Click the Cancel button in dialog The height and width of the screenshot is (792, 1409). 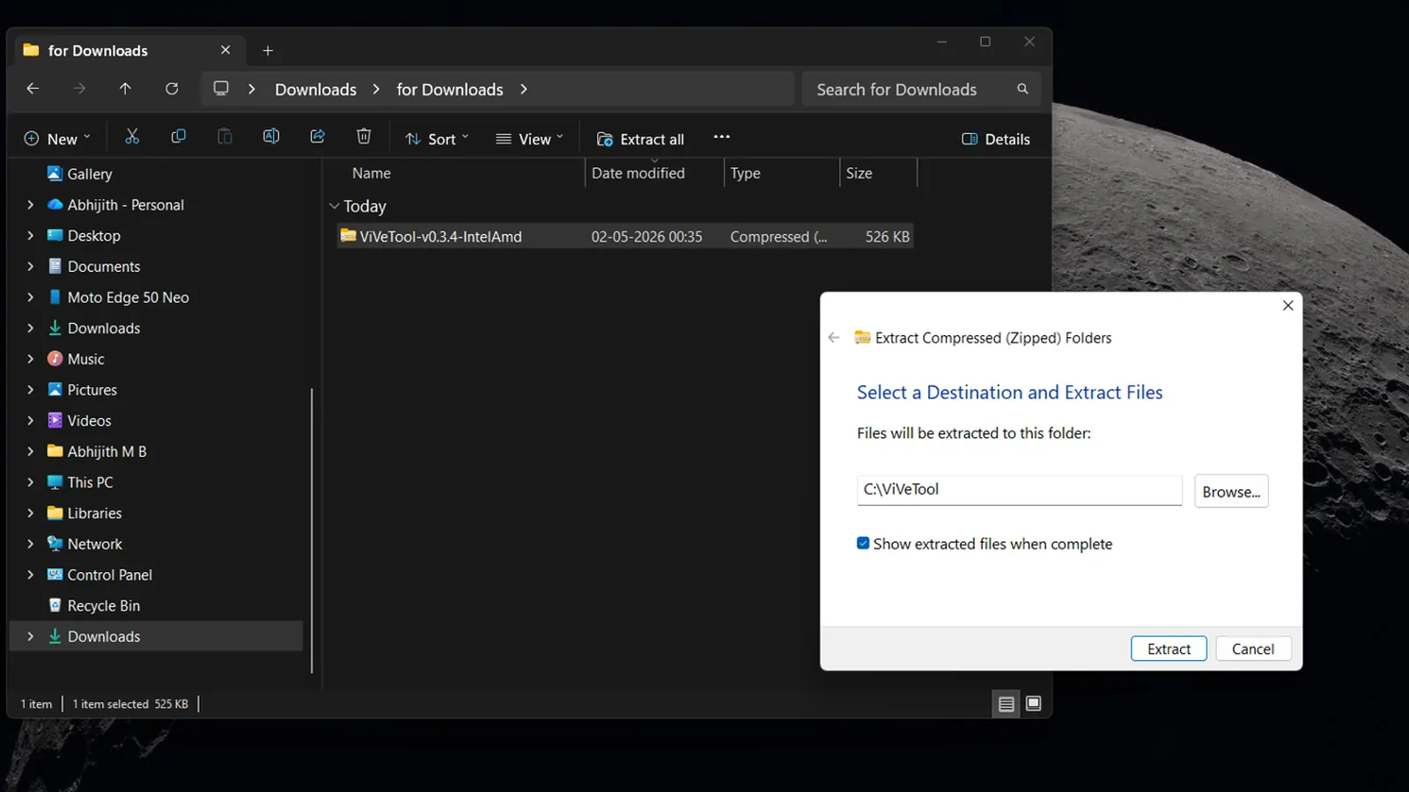pyautogui.click(x=1253, y=649)
